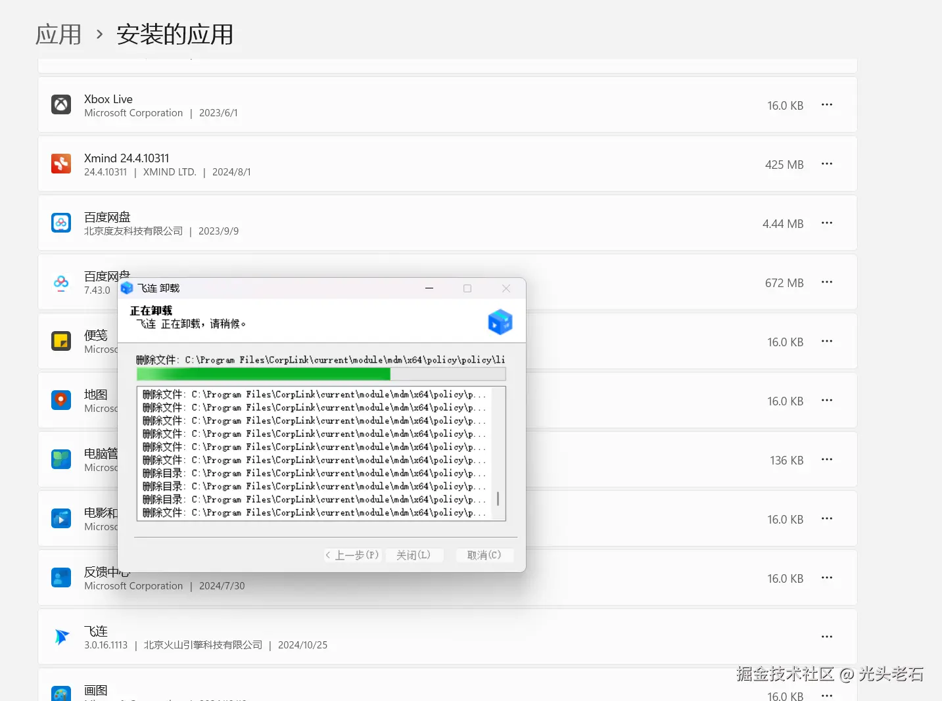
Task: Click the 百度网盘 672 MB app icon
Action: tap(61, 283)
